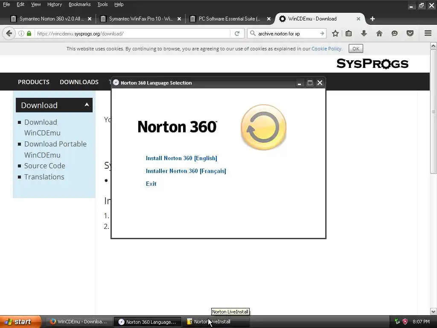The height and width of the screenshot is (328, 437).
Task: Open Help menu
Action: [119, 4]
